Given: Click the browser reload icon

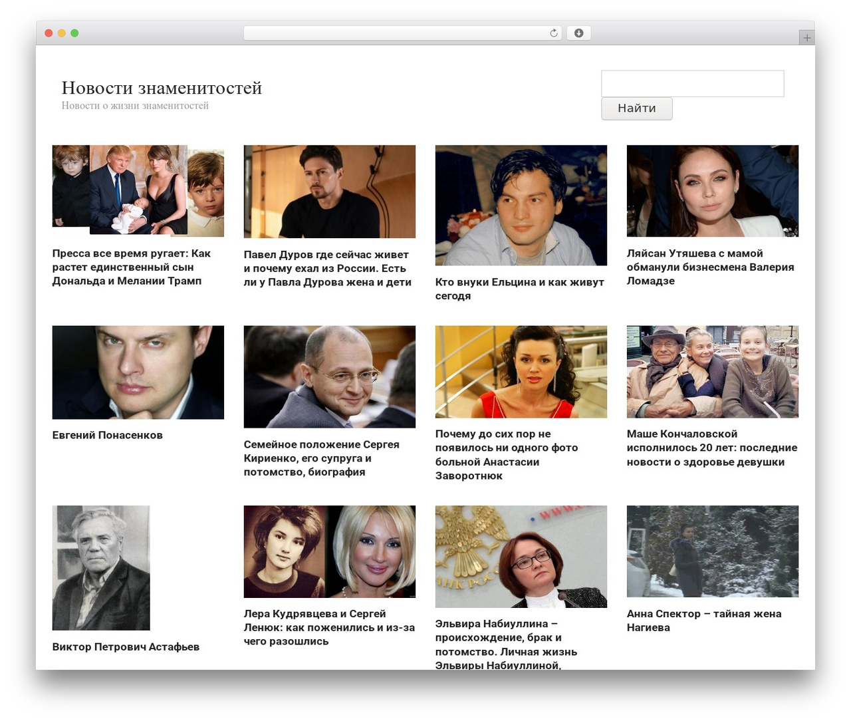Looking at the screenshot, I should click(553, 33).
